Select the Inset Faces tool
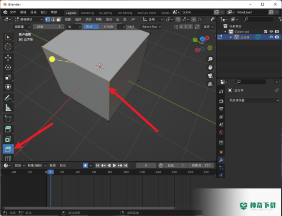The width and height of the screenshot is (282, 216). tap(8, 139)
